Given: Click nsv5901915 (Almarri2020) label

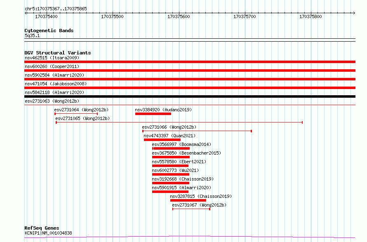Looking at the screenshot, I should pos(181,188).
